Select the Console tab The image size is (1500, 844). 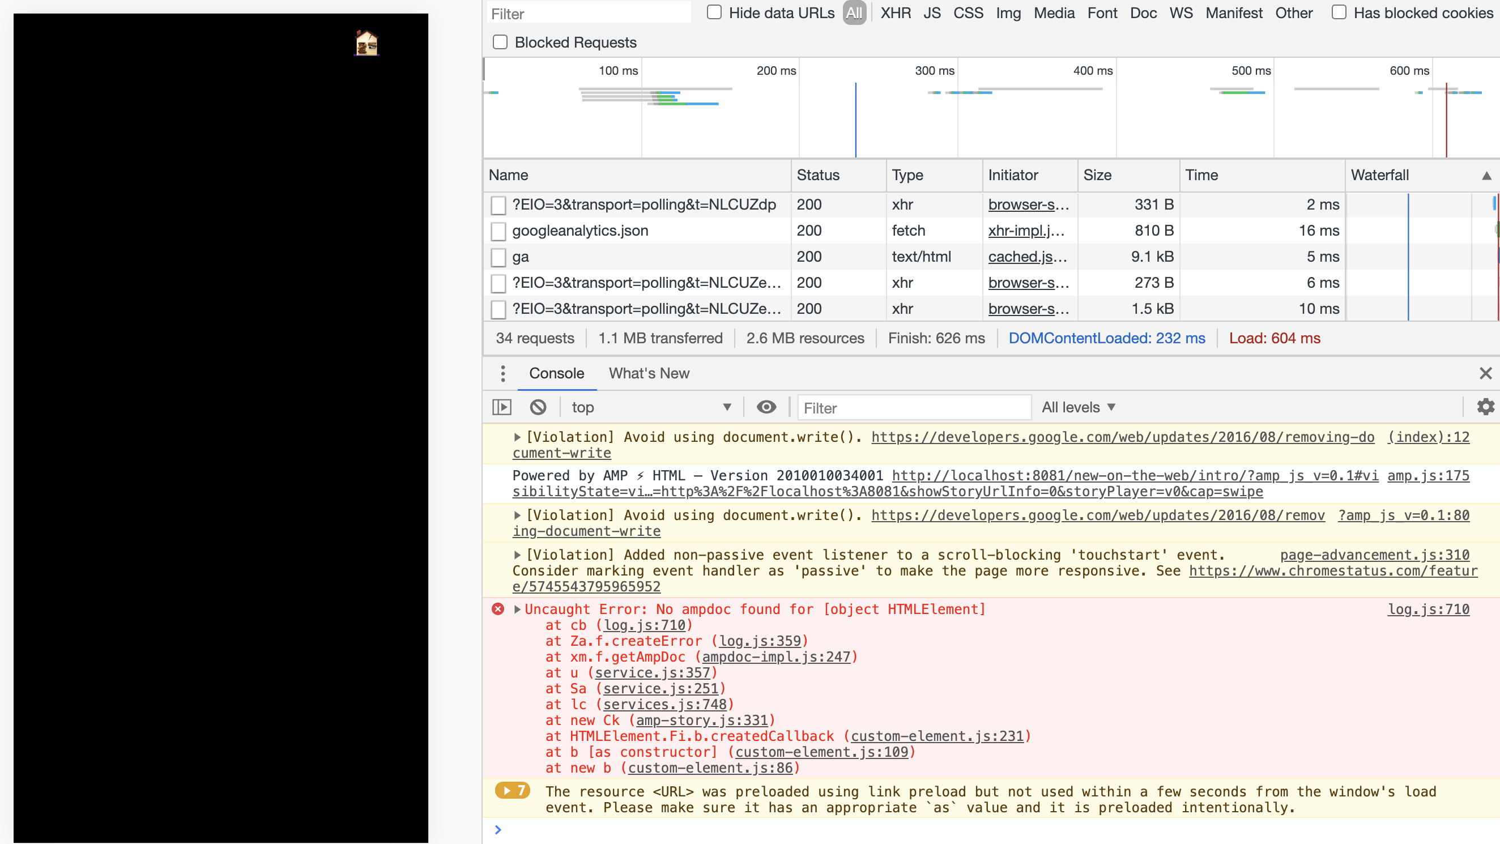pyautogui.click(x=556, y=373)
